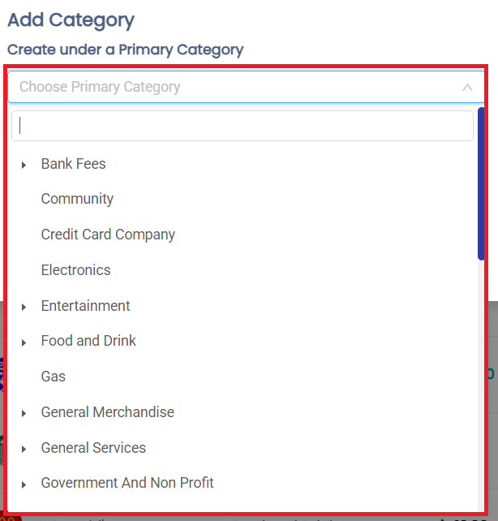498x521 pixels.
Task: Select the General Services category
Action: 93,448
